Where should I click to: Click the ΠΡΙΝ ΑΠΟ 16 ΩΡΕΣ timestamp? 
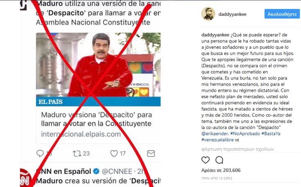(x=217, y=178)
